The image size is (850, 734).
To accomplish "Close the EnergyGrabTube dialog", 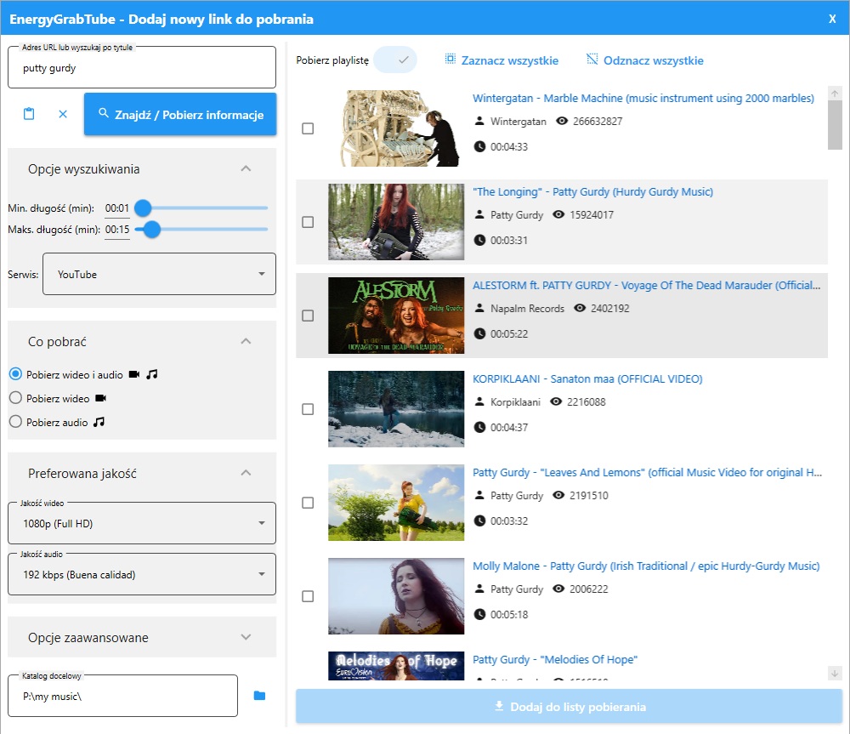I will click(x=832, y=19).
